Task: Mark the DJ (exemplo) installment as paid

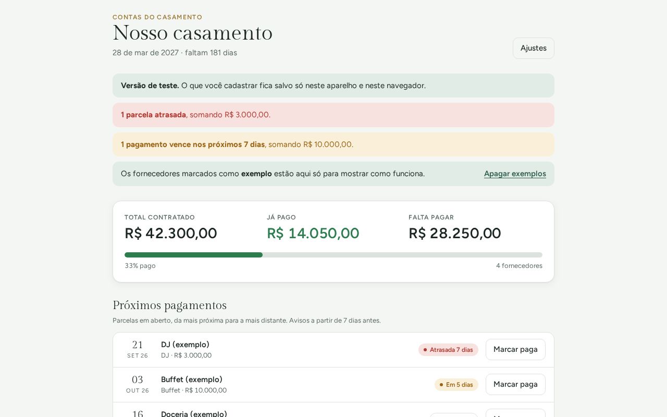Action: [x=515, y=349]
